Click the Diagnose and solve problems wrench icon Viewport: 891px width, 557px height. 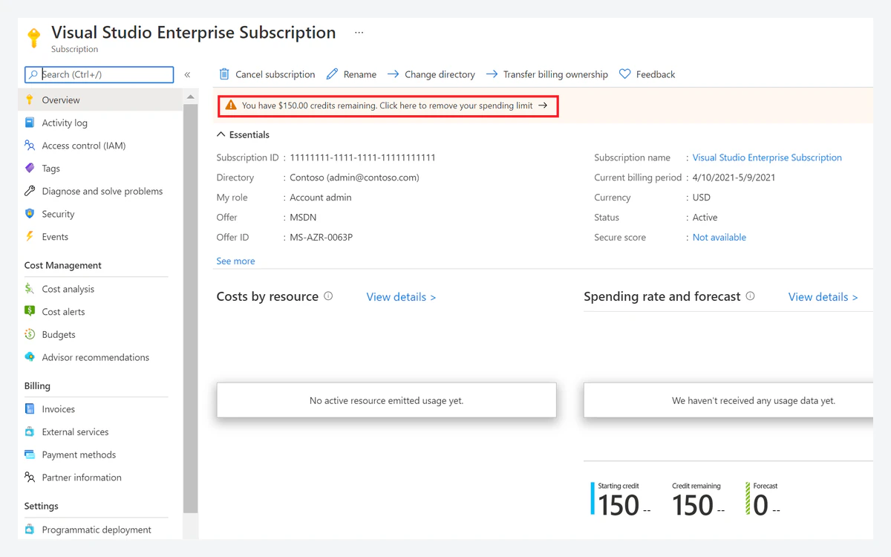(30, 191)
